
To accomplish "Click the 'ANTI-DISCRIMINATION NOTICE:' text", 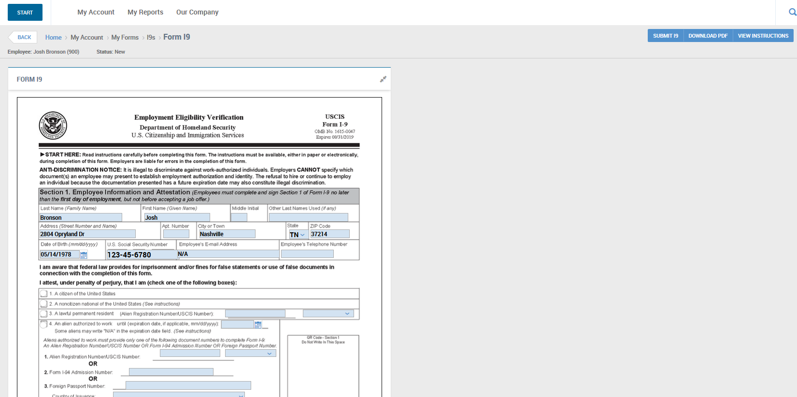I will tap(81, 170).
